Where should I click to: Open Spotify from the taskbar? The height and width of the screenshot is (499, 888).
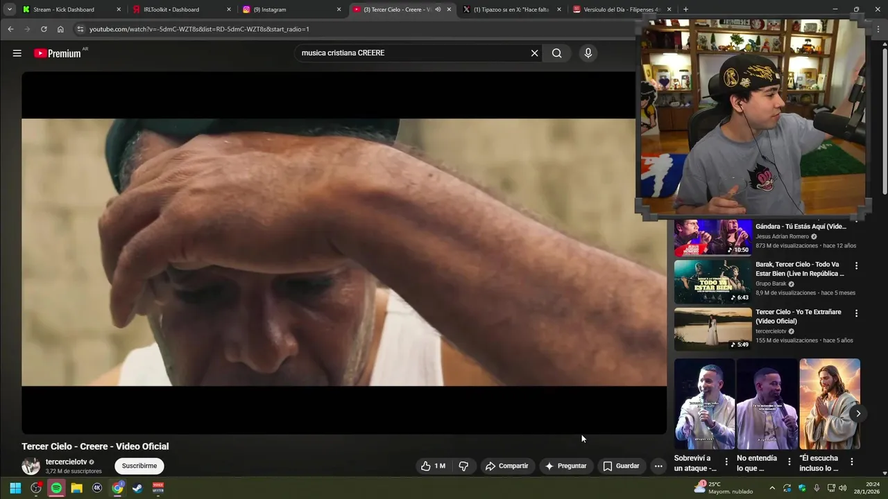(x=56, y=488)
